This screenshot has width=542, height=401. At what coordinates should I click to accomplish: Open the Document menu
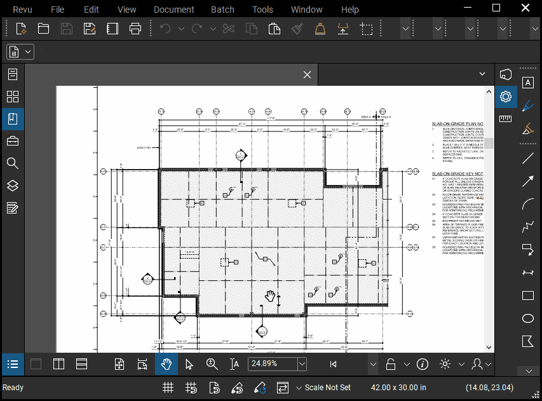pyautogui.click(x=173, y=9)
